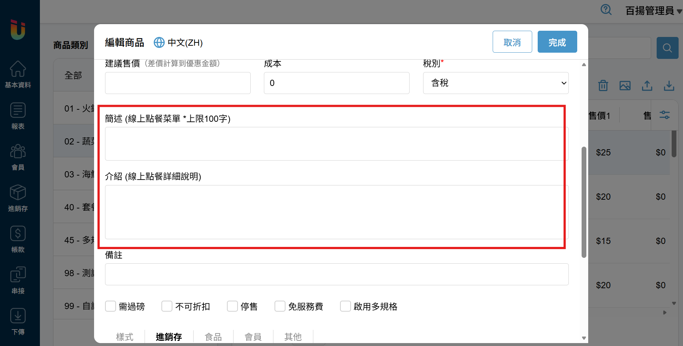Switch to the 食品 tab
The image size is (683, 346).
[x=213, y=336]
